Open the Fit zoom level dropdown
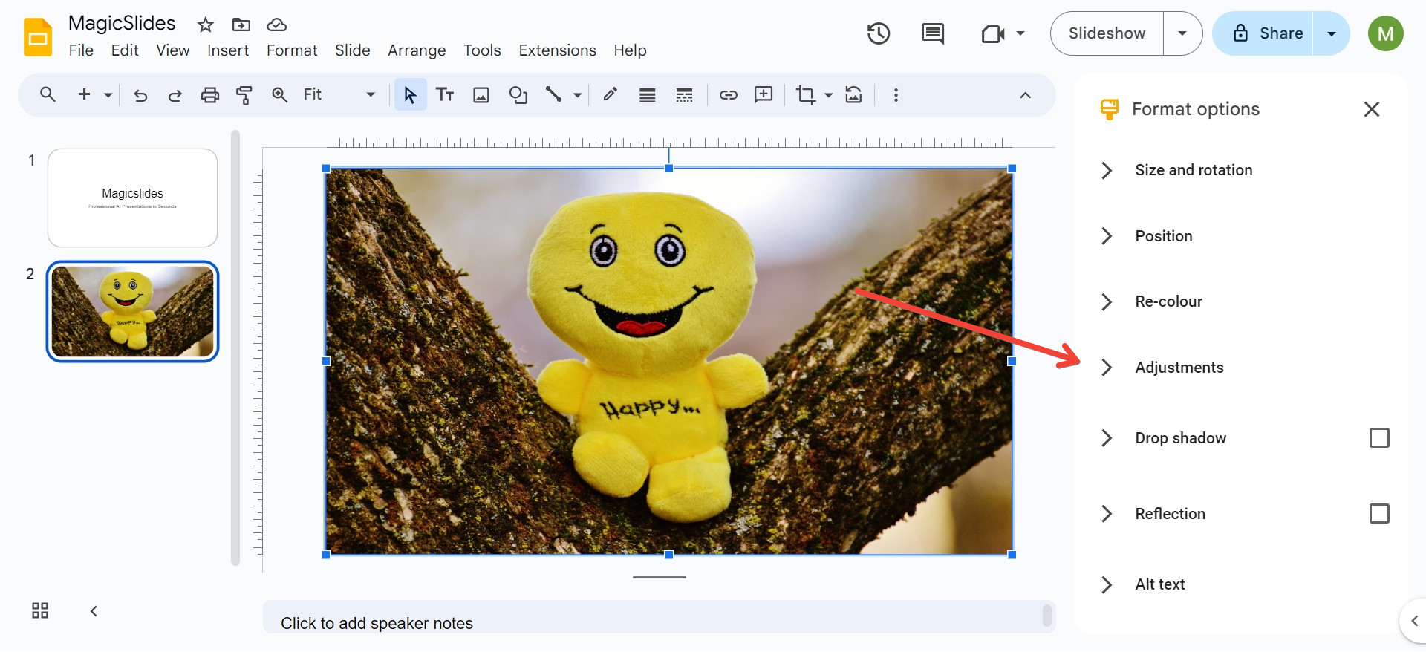Screen dimensions: 1426x652 tap(339, 95)
